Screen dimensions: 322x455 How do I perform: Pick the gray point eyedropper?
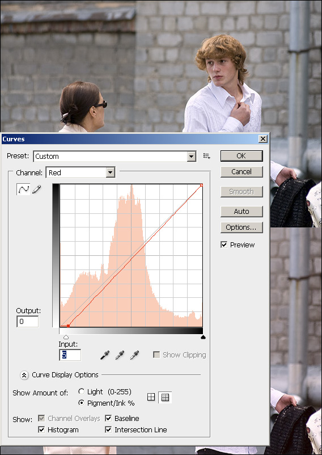click(x=120, y=355)
